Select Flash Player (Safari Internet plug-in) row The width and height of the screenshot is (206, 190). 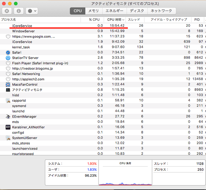click(103, 63)
